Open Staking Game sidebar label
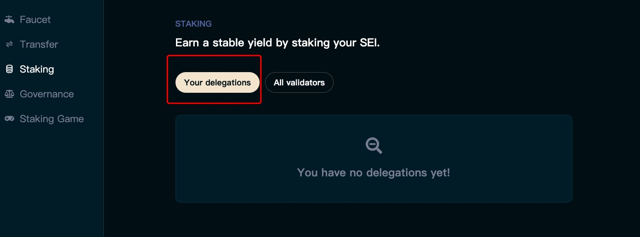Image resolution: width=640 pixels, height=237 pixels. pyautogui.click(x=51, y=119)
